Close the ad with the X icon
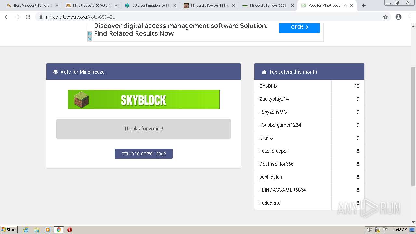This screenshot has height=234, width=416. coord(90,39)
